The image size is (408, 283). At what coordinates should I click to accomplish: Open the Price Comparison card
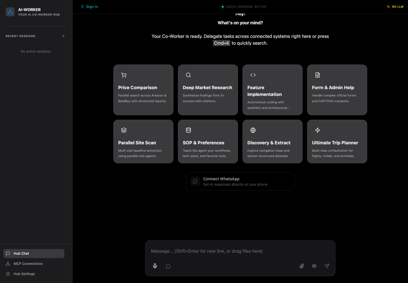coord(143,90)
